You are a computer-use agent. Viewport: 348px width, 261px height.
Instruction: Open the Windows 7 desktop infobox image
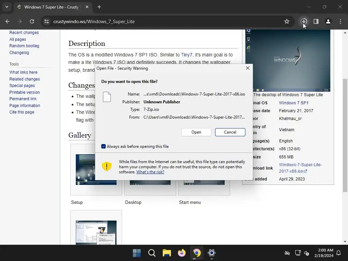[x=288, y=60]
